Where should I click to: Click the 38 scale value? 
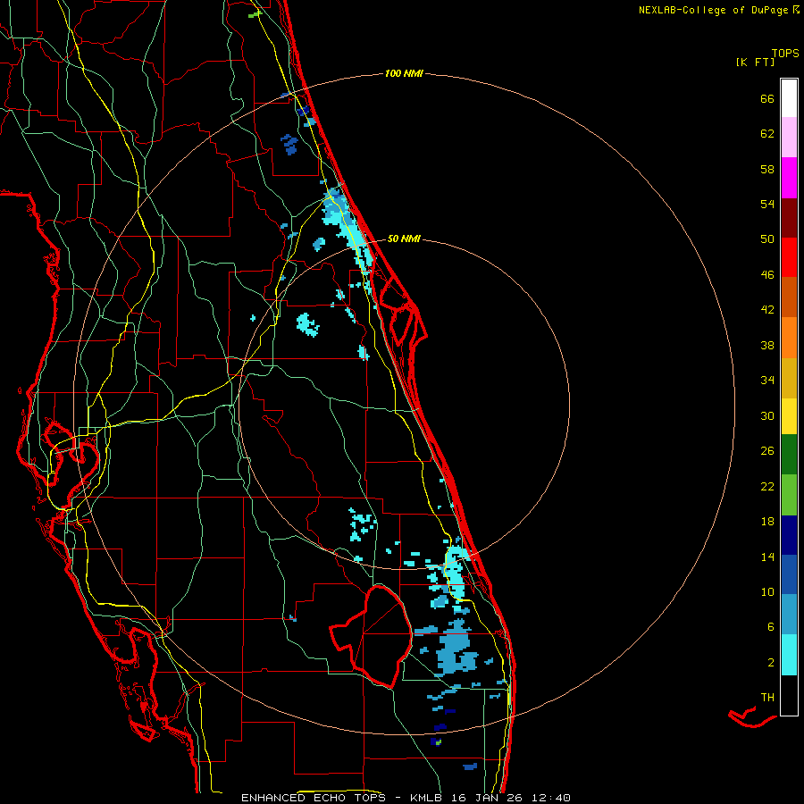coord(767,346)
